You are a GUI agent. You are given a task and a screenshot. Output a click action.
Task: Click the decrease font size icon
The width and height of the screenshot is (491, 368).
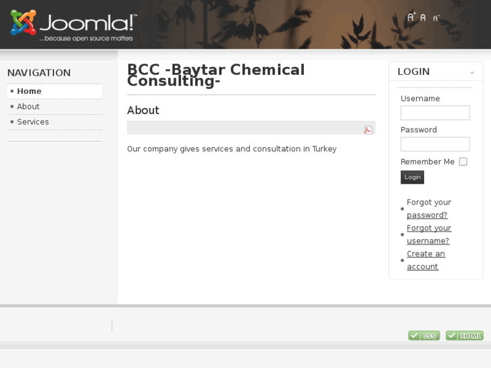coord(436,18)
